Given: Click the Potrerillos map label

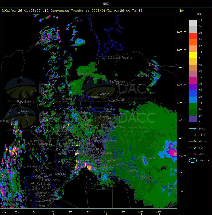Looking at the screenshot, I should pyautogui.click(x=43, y=141).
